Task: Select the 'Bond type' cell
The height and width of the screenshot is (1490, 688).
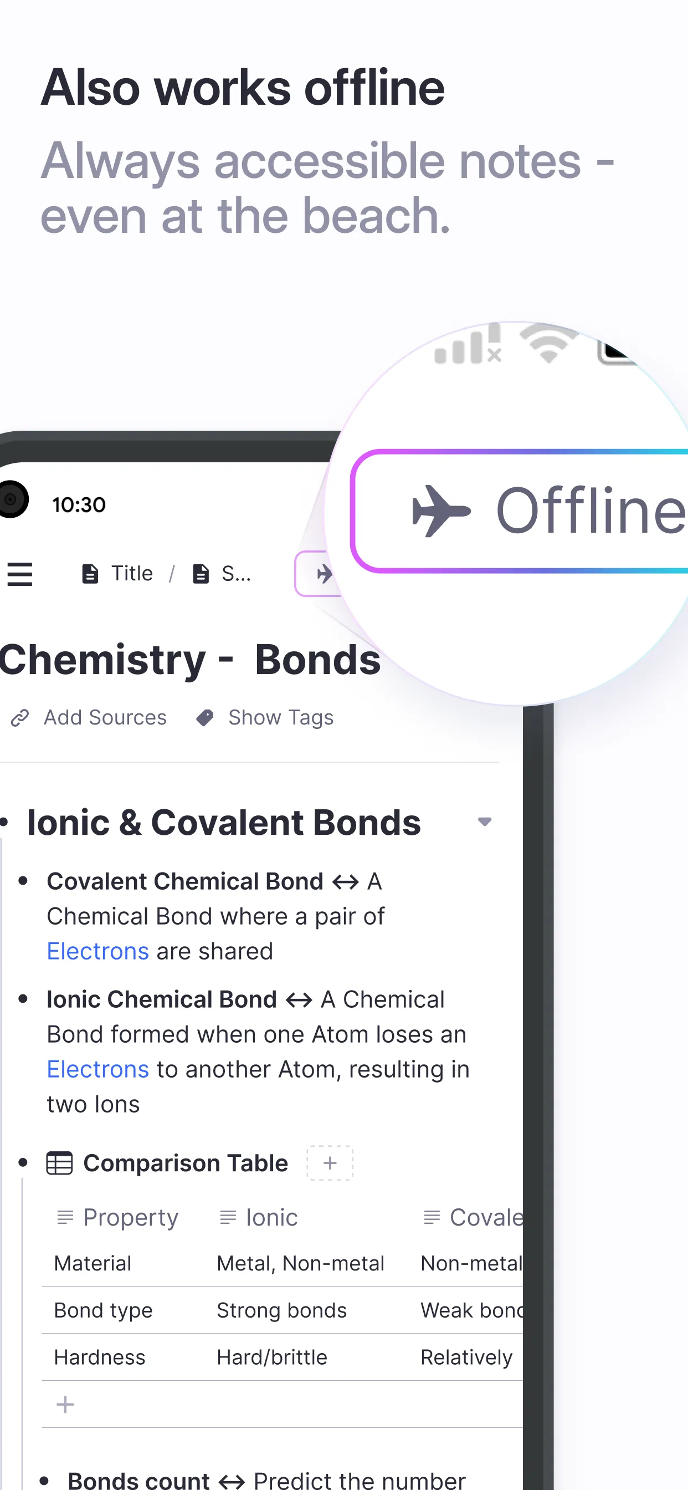Action: coord(104,1311)
